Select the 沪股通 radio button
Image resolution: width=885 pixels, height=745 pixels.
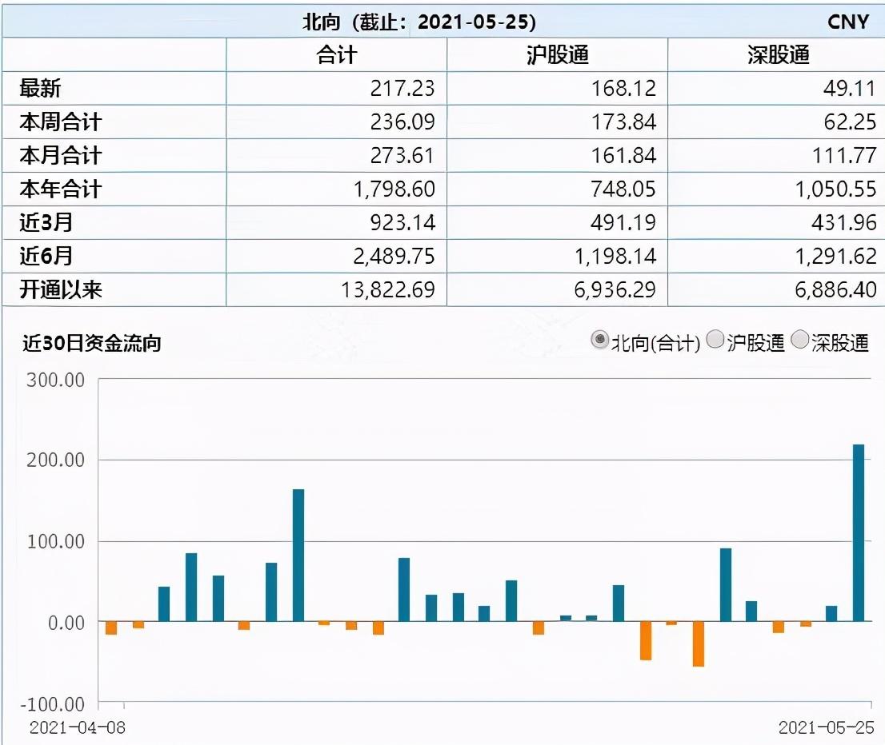[715, 340]
